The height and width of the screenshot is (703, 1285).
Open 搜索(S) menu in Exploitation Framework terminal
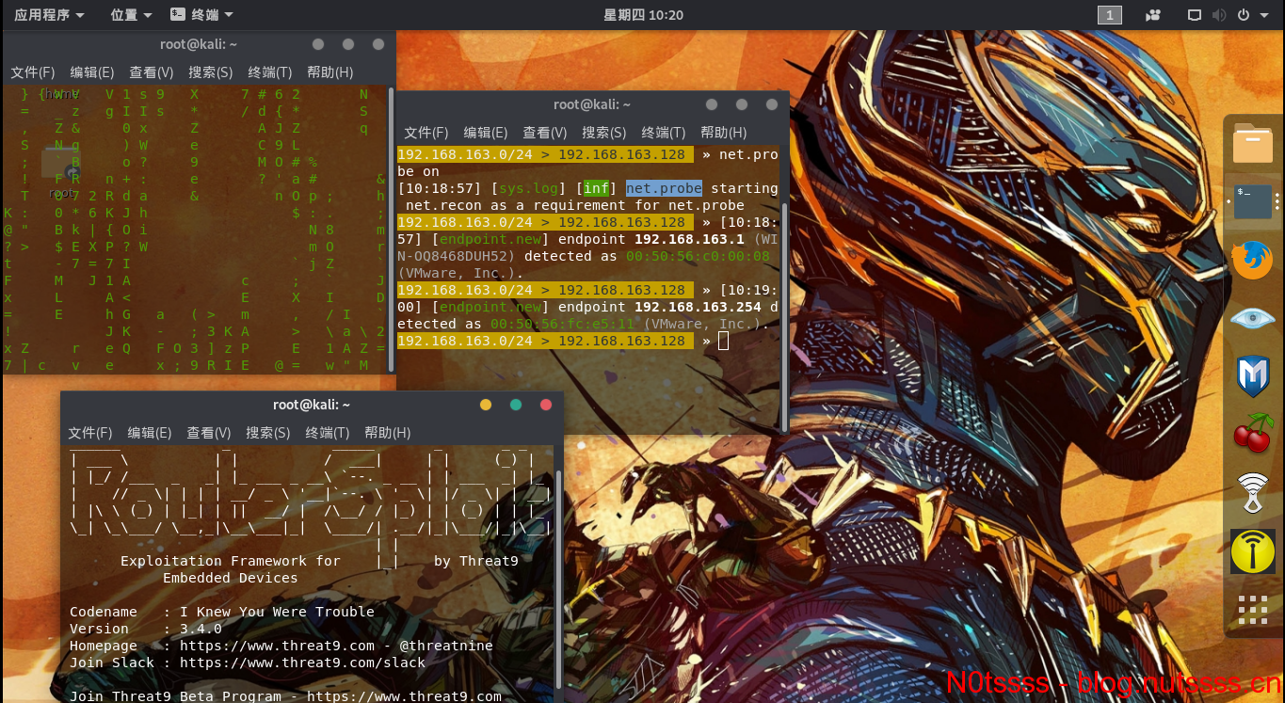268,433
